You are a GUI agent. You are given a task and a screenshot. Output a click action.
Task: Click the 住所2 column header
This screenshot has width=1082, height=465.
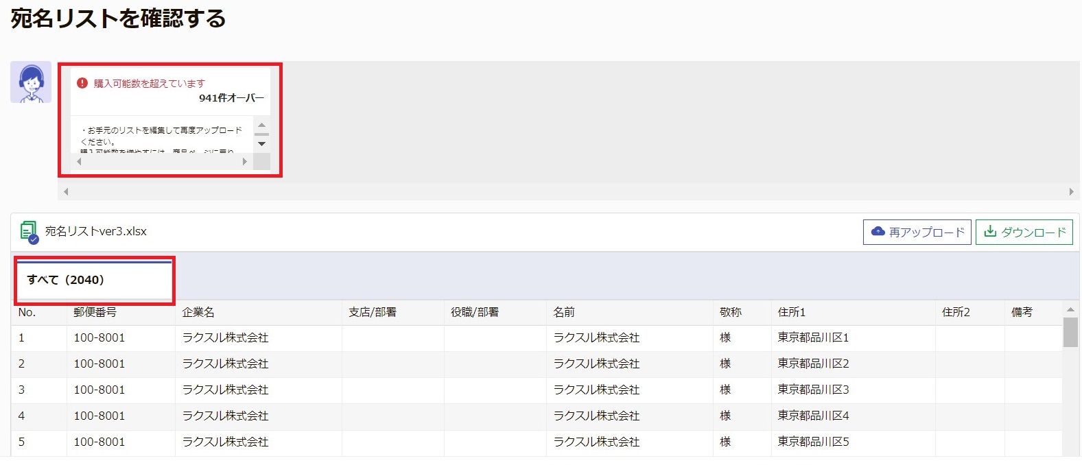tap(969, 313)
